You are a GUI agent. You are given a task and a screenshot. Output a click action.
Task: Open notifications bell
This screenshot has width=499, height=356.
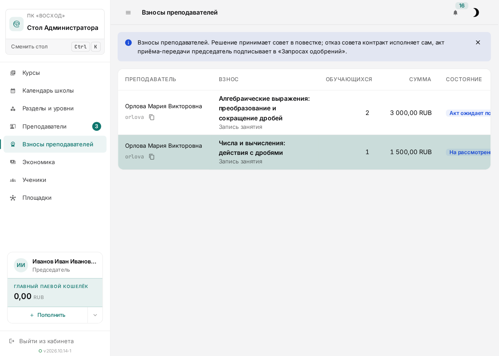[x=455, y=12]
